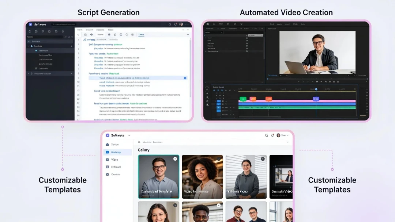The image size is (395, 222).
Task: Select the pink marker on the video timeline
Action: pos(253,99)
